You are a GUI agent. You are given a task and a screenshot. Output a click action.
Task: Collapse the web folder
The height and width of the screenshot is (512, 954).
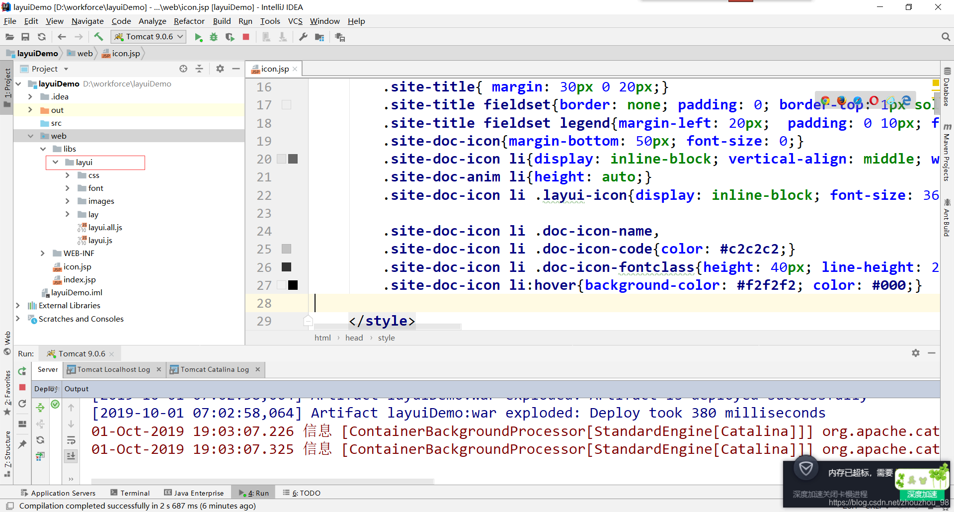click(x=30, y=136)
